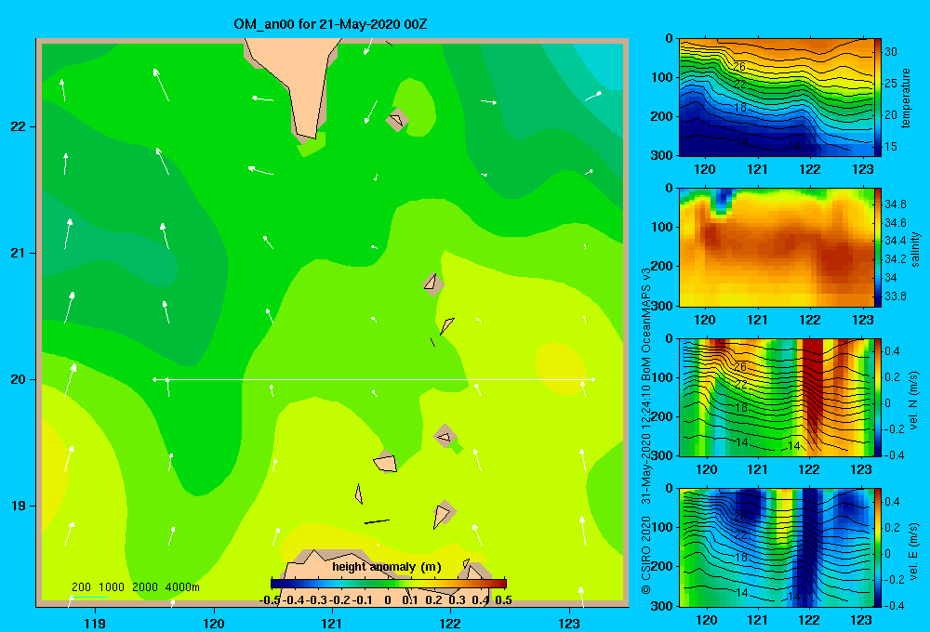Click the 30 tick on the temperature scale
Viewport: 930px width, 632px height.
point(891,51)
